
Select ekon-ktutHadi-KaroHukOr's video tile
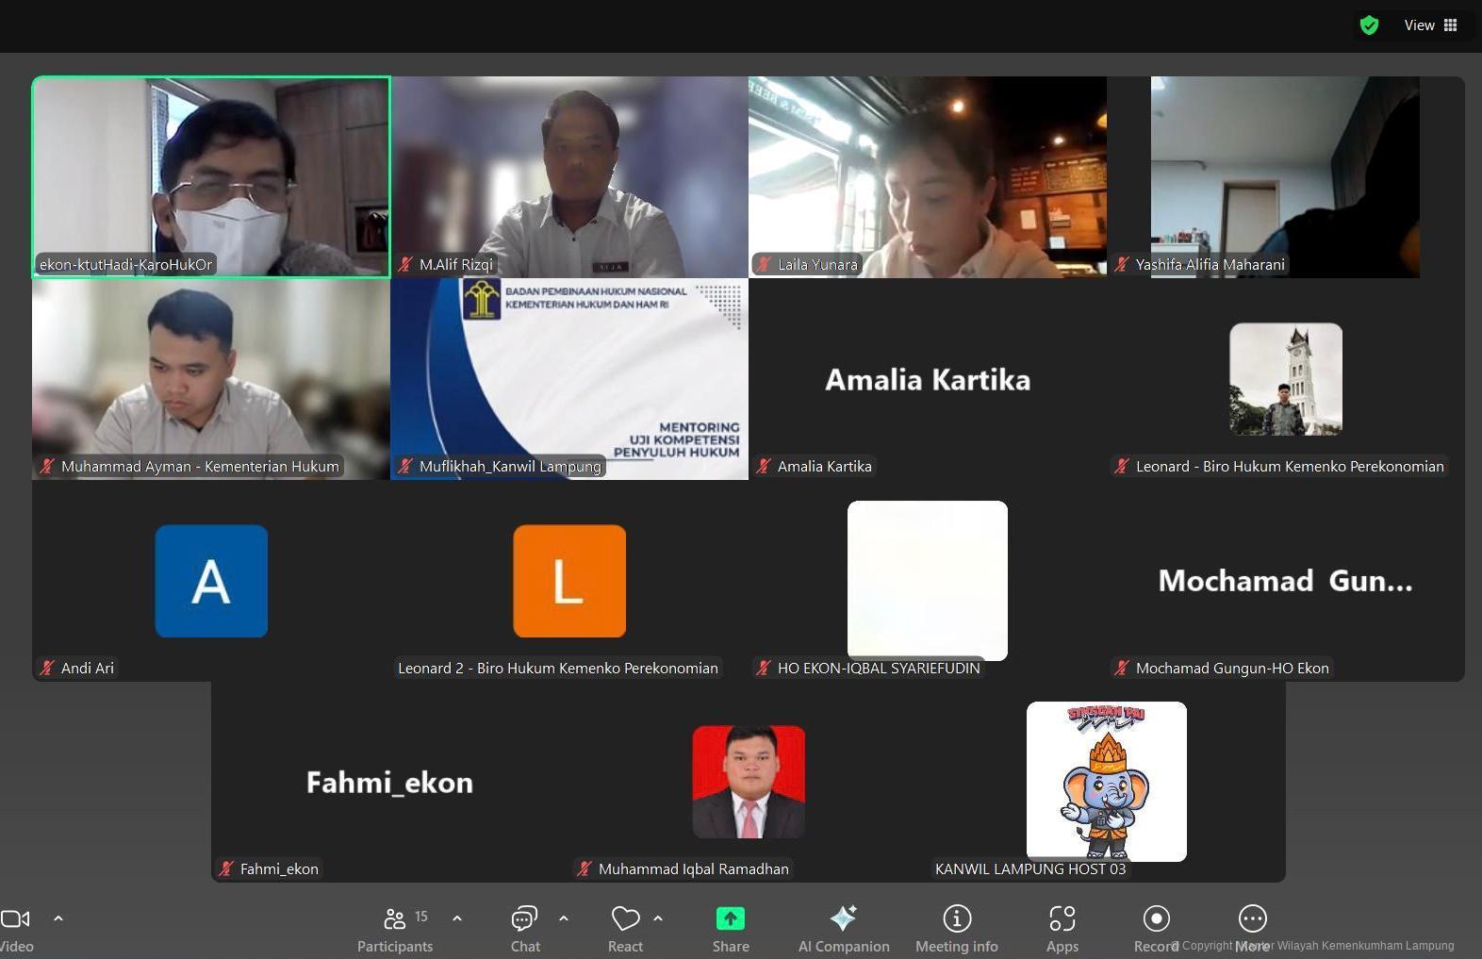pos(211,176)
